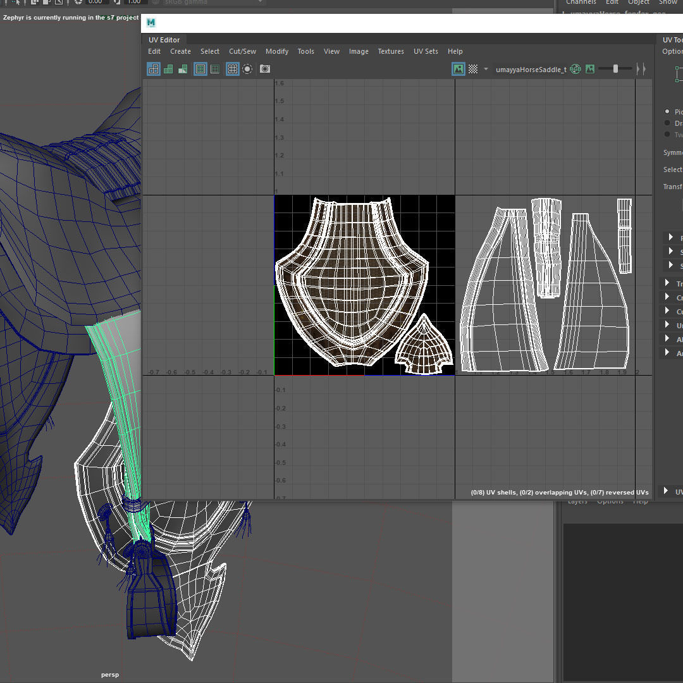The image size is (683, 683).
Task: Toggle RGB channels display icon
Action: (x=575, y=69)
